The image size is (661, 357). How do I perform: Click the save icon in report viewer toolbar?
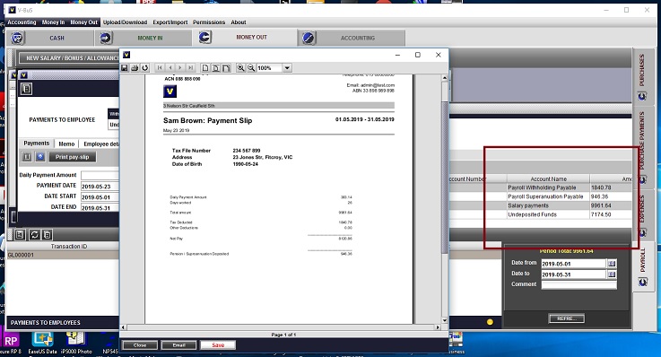click(x=125, y=68)
